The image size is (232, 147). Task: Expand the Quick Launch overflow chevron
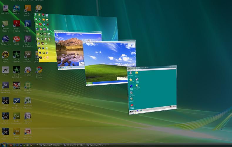pyautogui.click(x=37, y=144)
